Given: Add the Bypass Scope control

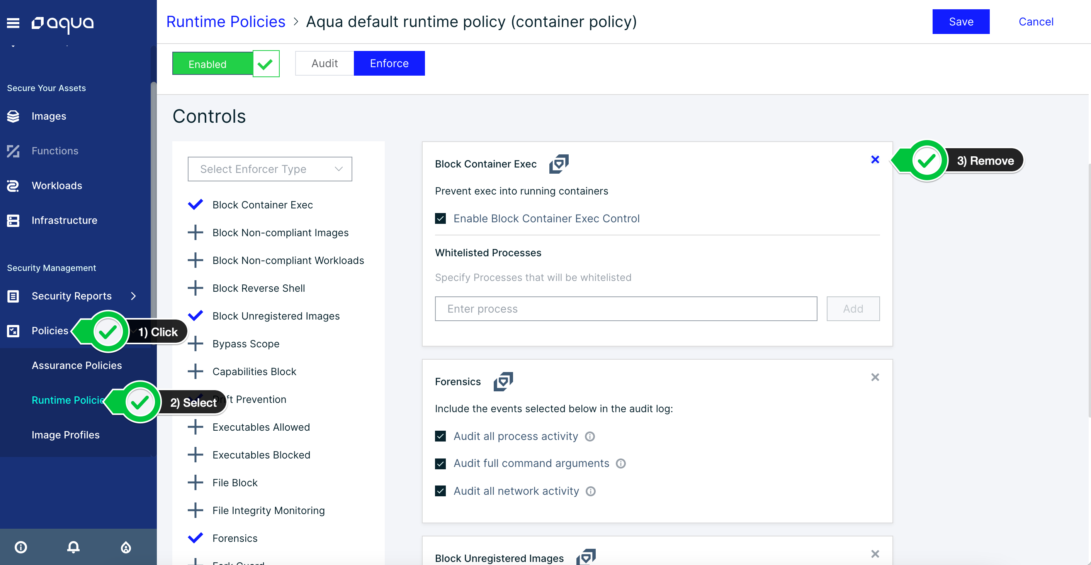Looking at the screenshot, I should click(x=195, y=343).
